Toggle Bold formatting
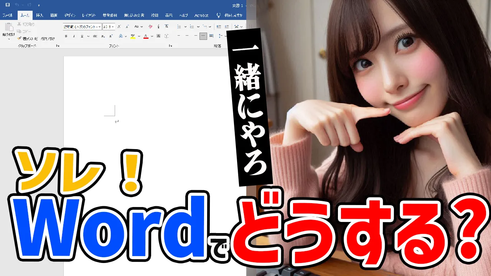491x276 pixels. (x=66, y=36)
